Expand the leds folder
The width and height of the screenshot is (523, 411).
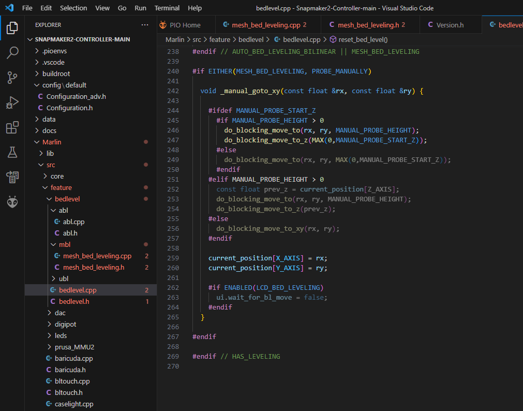click(91, 335)
